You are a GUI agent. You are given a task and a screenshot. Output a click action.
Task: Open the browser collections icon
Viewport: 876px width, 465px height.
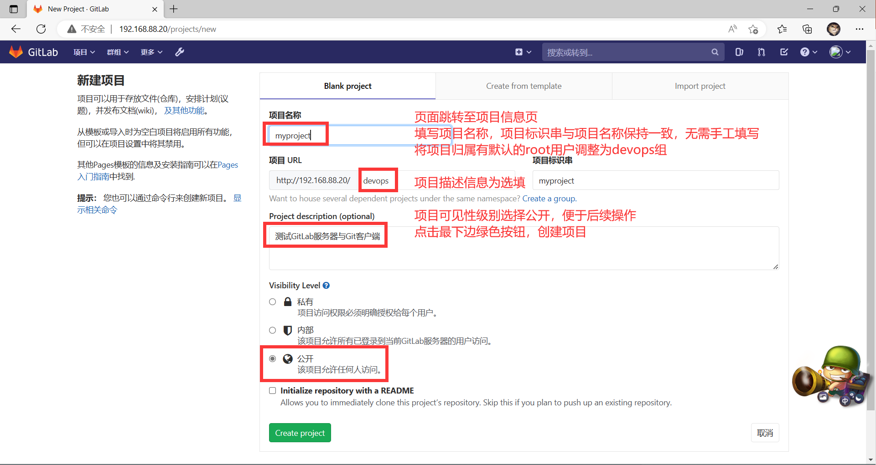807,29
